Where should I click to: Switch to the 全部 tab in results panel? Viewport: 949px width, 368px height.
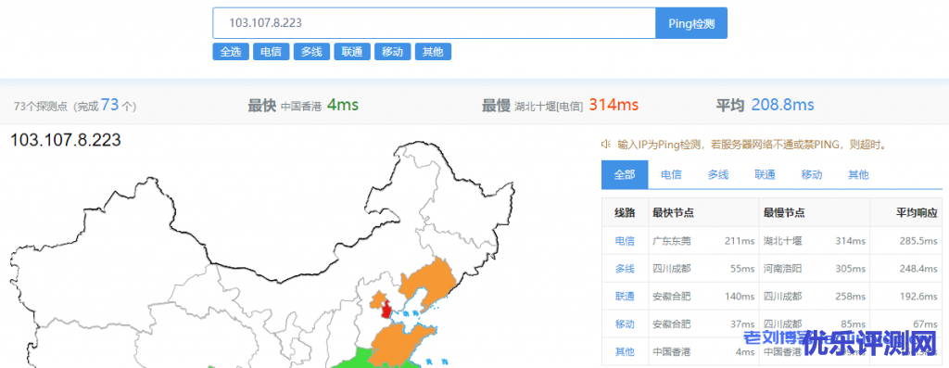click(x=625, y=175)
